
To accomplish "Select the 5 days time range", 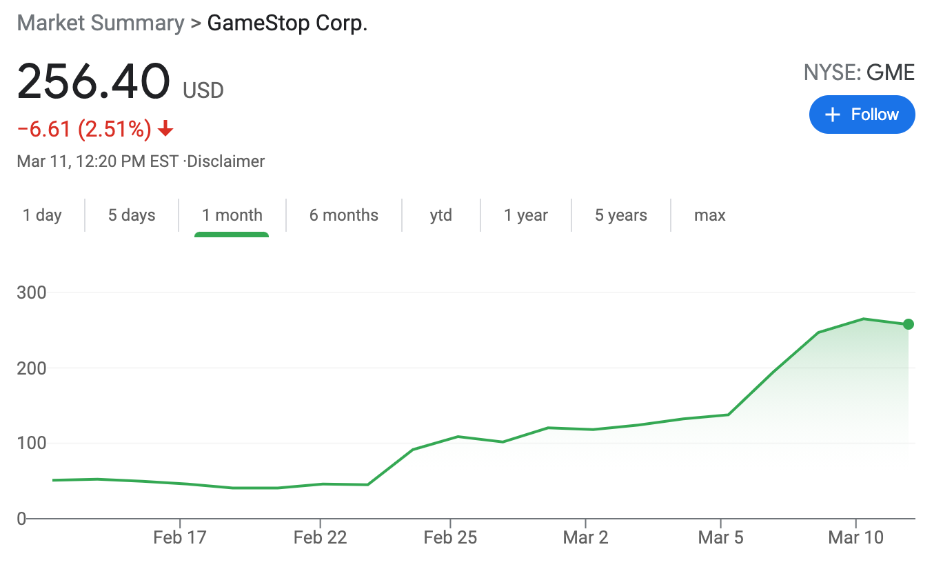I will pyautogui.click(x=131, y=215).
